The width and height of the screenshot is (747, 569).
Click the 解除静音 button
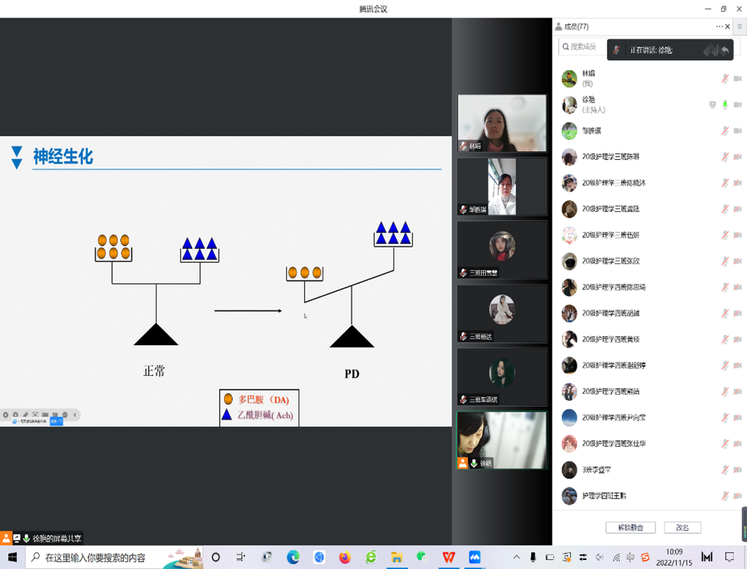pyautogui.click(x=630, y=528)
